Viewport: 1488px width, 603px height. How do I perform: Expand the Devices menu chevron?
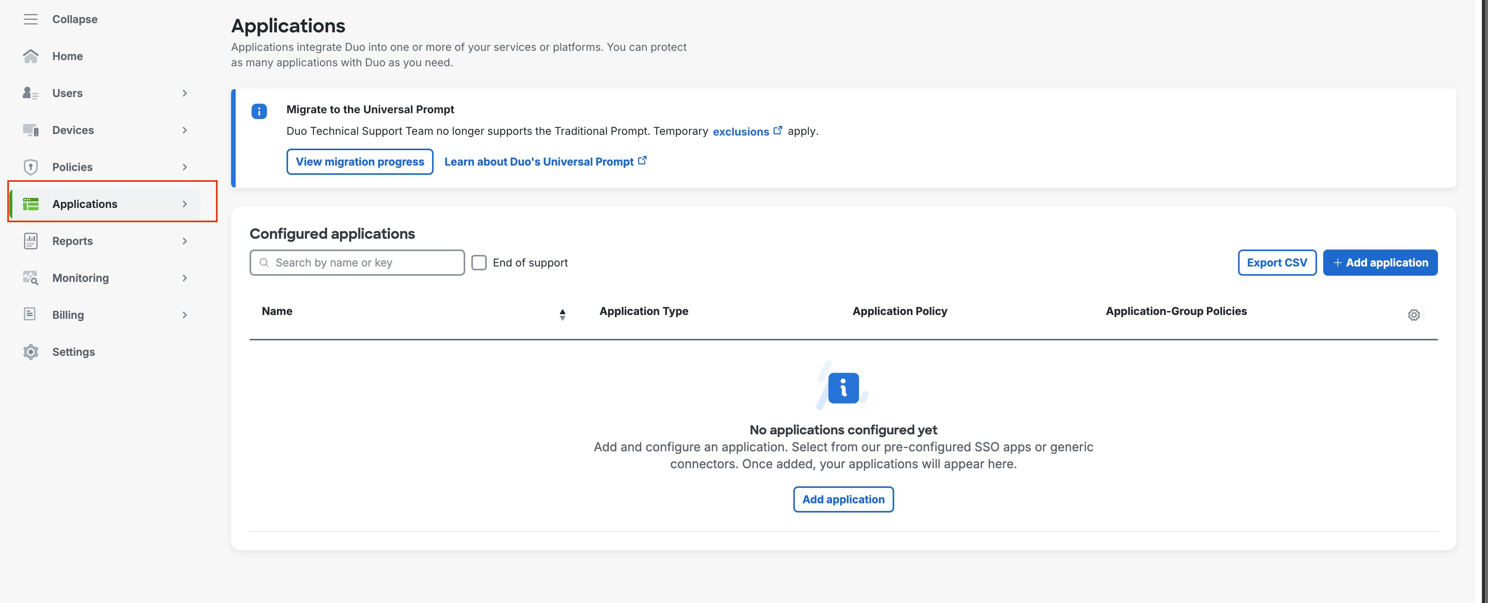[x=185, y=130]
